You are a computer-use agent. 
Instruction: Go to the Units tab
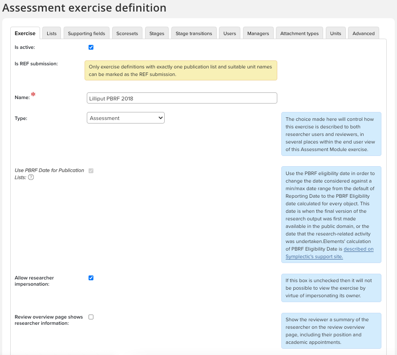(336, 33)
